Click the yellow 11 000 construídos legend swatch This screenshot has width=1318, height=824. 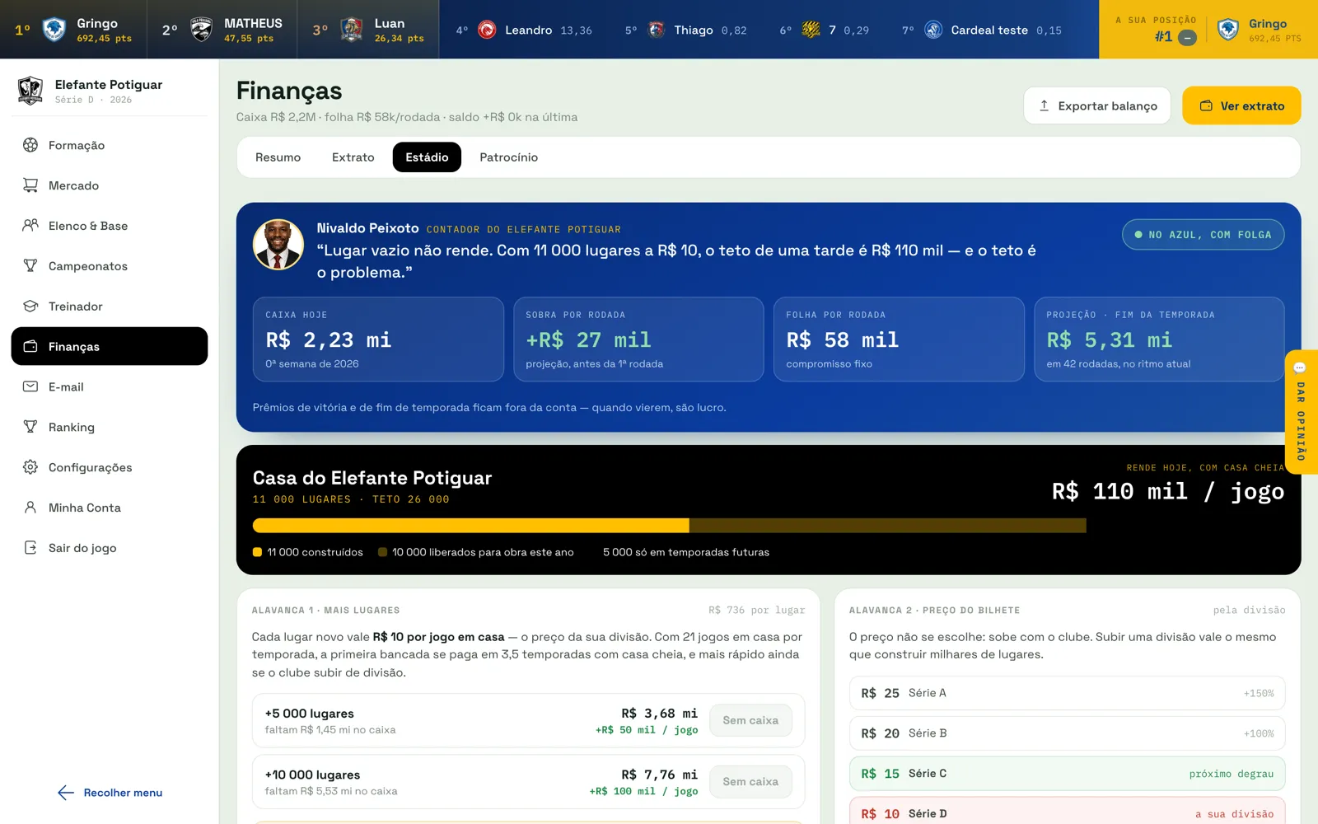click(257, 552)
